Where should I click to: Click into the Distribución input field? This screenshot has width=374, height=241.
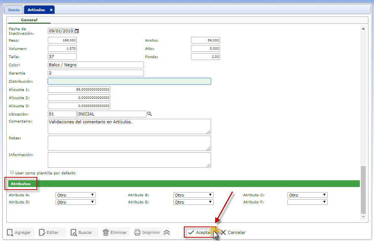tap(129, 81)
